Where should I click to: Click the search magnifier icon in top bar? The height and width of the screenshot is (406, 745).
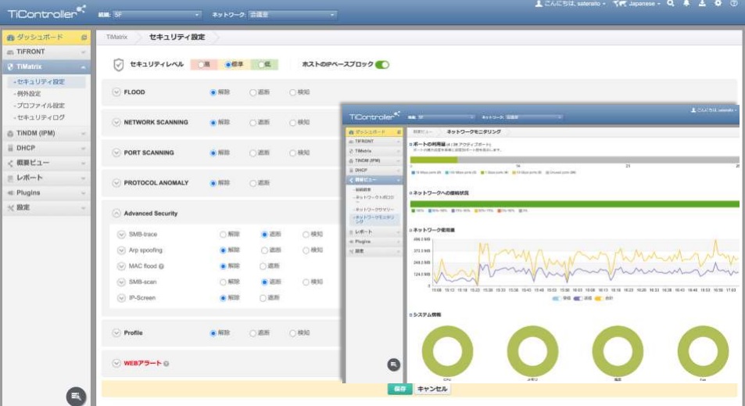tap(671, 3)
